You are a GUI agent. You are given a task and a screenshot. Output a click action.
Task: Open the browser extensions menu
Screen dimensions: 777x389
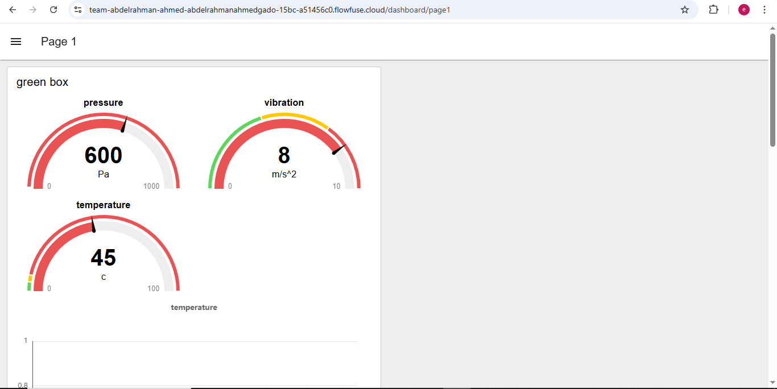click(x=713, y=10)
